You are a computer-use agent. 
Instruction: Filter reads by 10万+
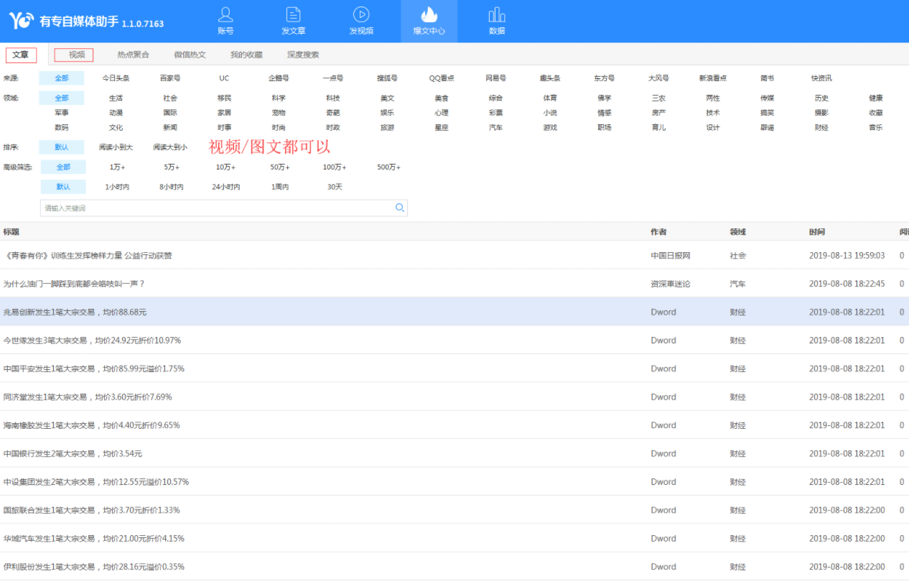pos(225,167)
